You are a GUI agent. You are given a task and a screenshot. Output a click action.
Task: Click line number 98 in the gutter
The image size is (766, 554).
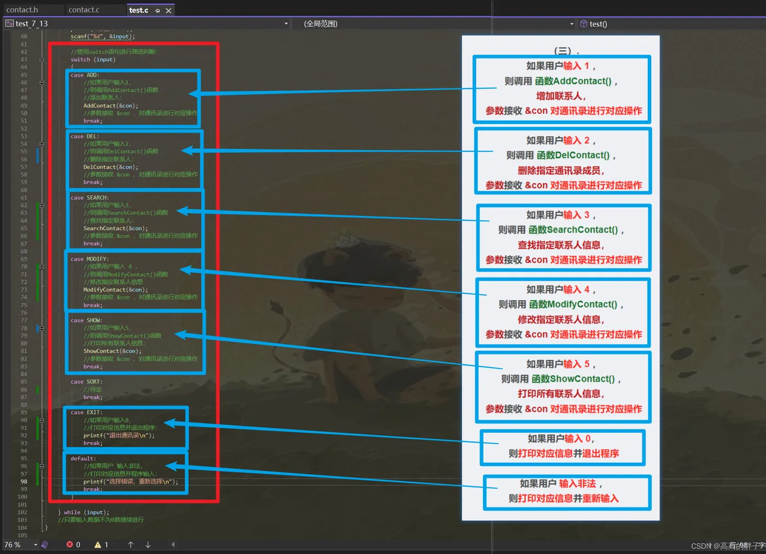tap(24, 482)
